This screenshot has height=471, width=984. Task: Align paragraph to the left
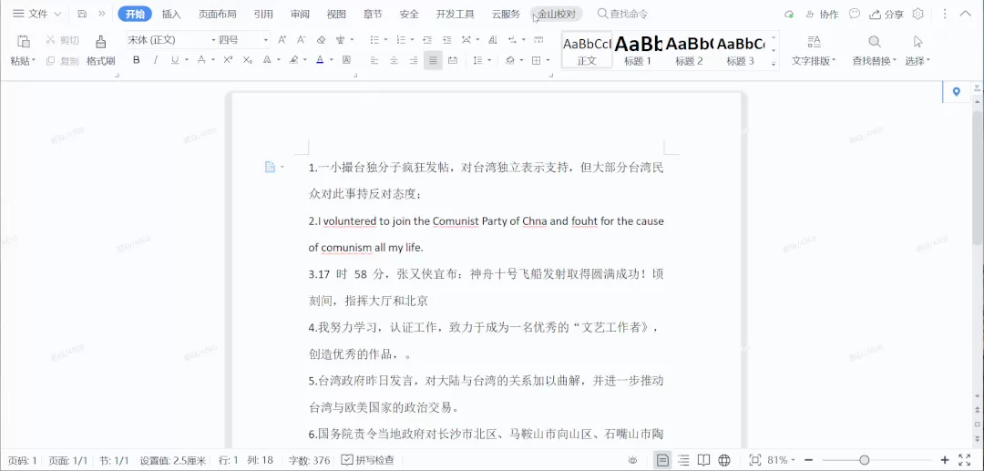point(374,60)
